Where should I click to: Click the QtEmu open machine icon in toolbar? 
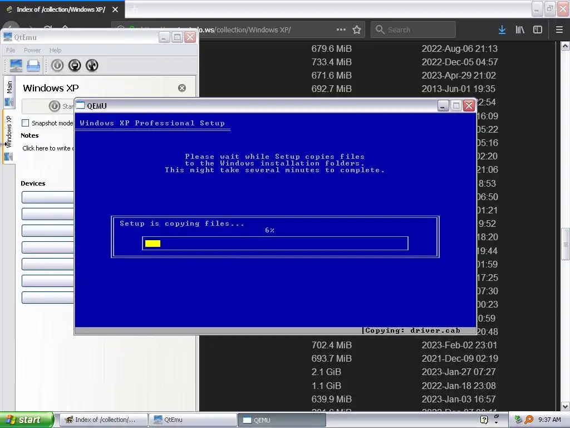33,66
